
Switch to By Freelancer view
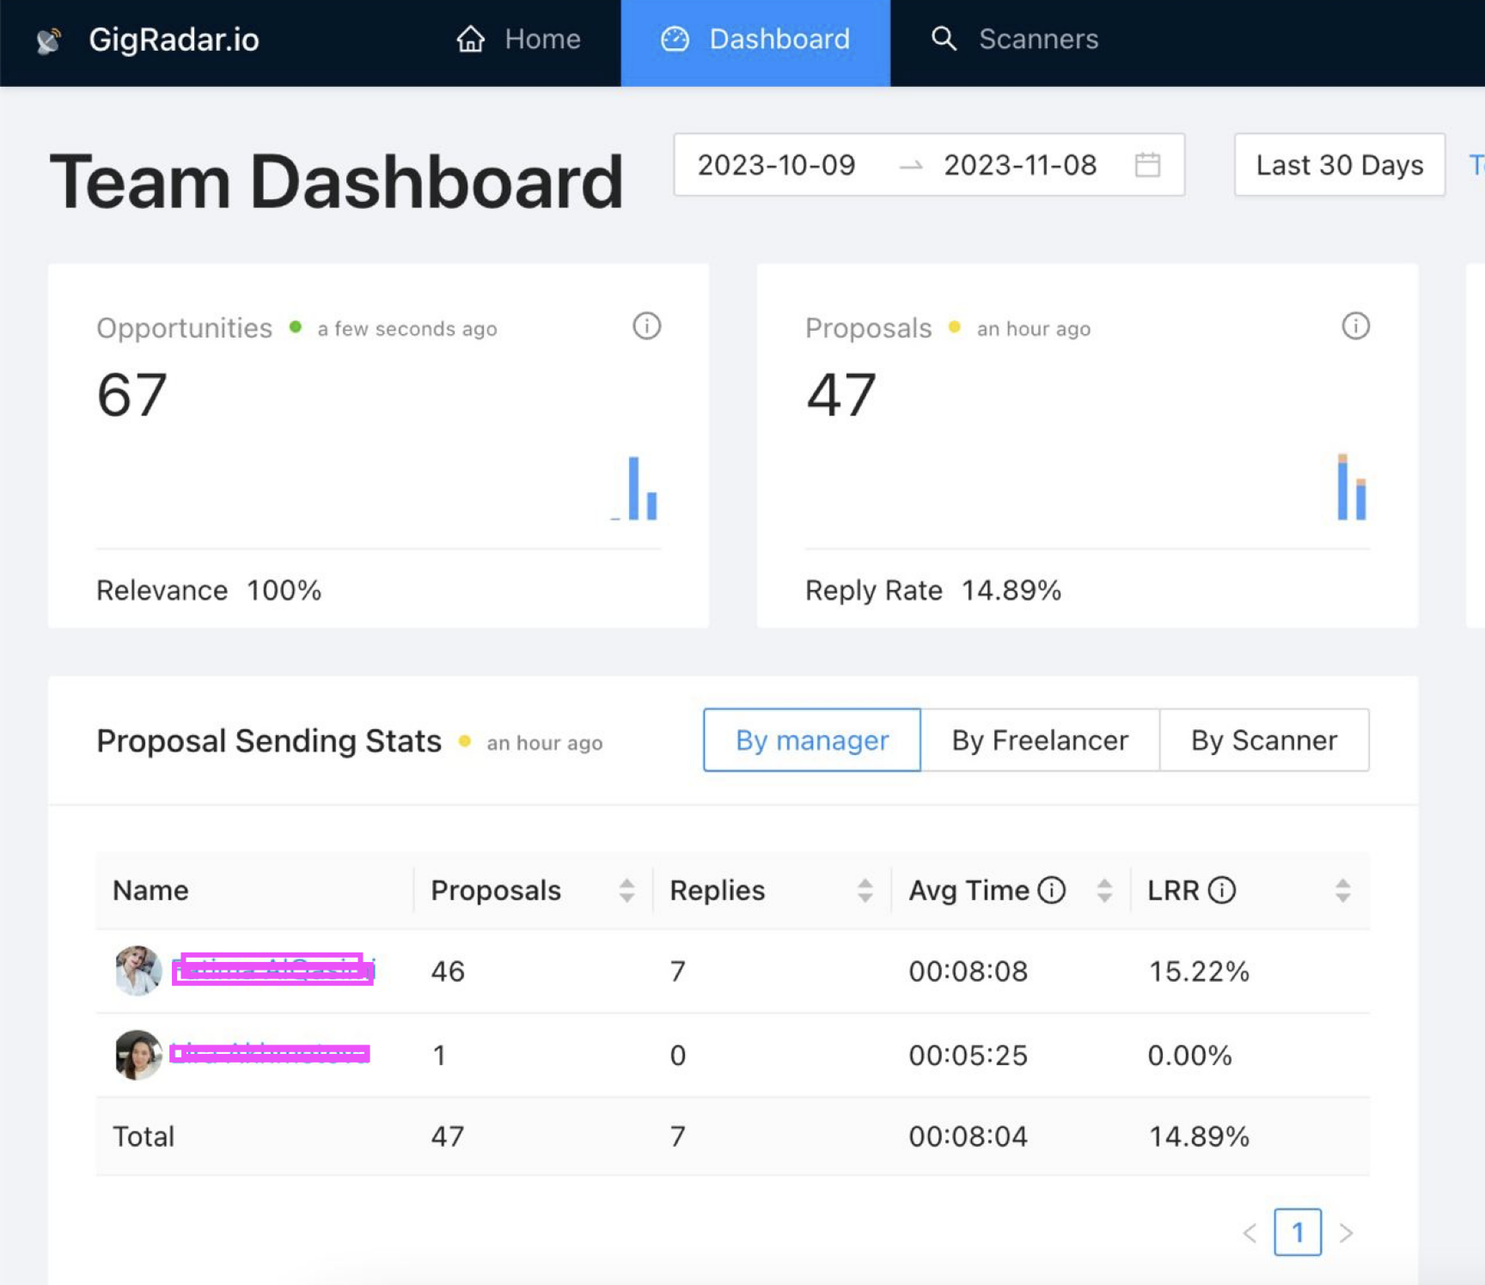[1040, 740]
